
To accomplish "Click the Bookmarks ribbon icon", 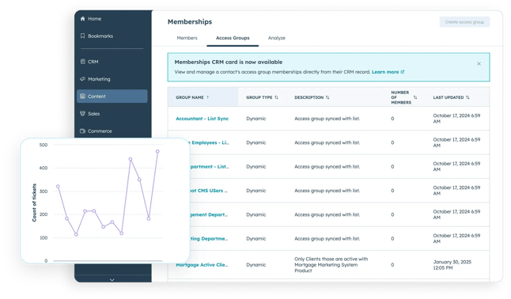I will [x=83, y=36].
